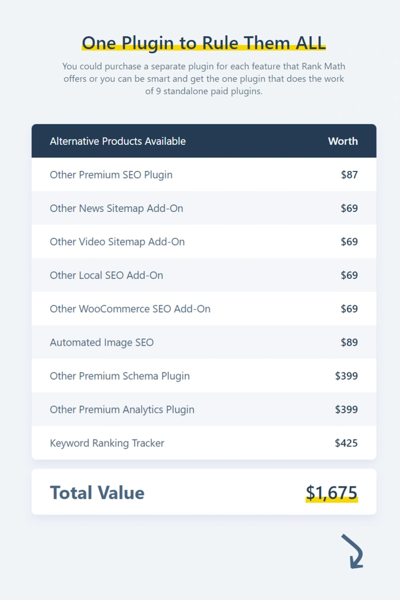
Task: Click the $425 price value
Action: [x=346, y=443]
